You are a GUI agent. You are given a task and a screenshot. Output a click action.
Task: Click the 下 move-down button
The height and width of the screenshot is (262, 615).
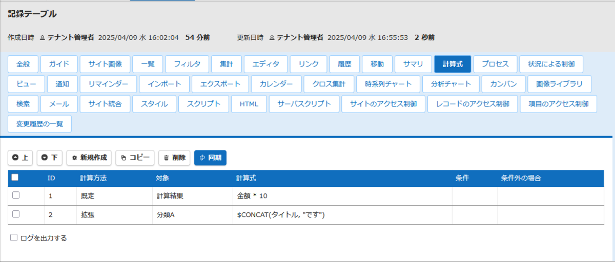coord(49,158)
